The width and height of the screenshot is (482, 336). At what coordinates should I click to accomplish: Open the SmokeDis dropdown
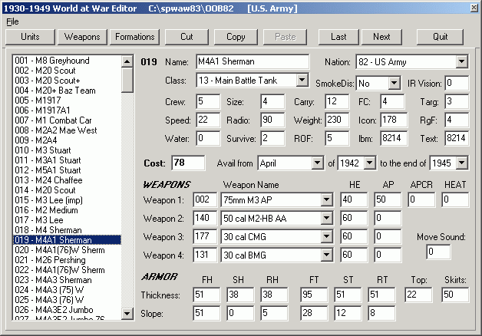click(x=394, y=83)
